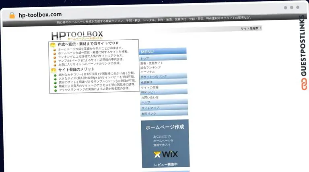Viewport: 309px width, 172px height.
Task: Click レビュー募集中 text in Wix banner
Action: coord(166,164)
